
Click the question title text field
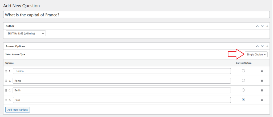pos(136,15)
